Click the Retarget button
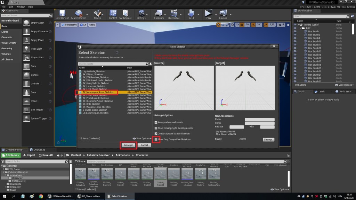The height and width of the screenshot is (200, 356). coord(128,145)
